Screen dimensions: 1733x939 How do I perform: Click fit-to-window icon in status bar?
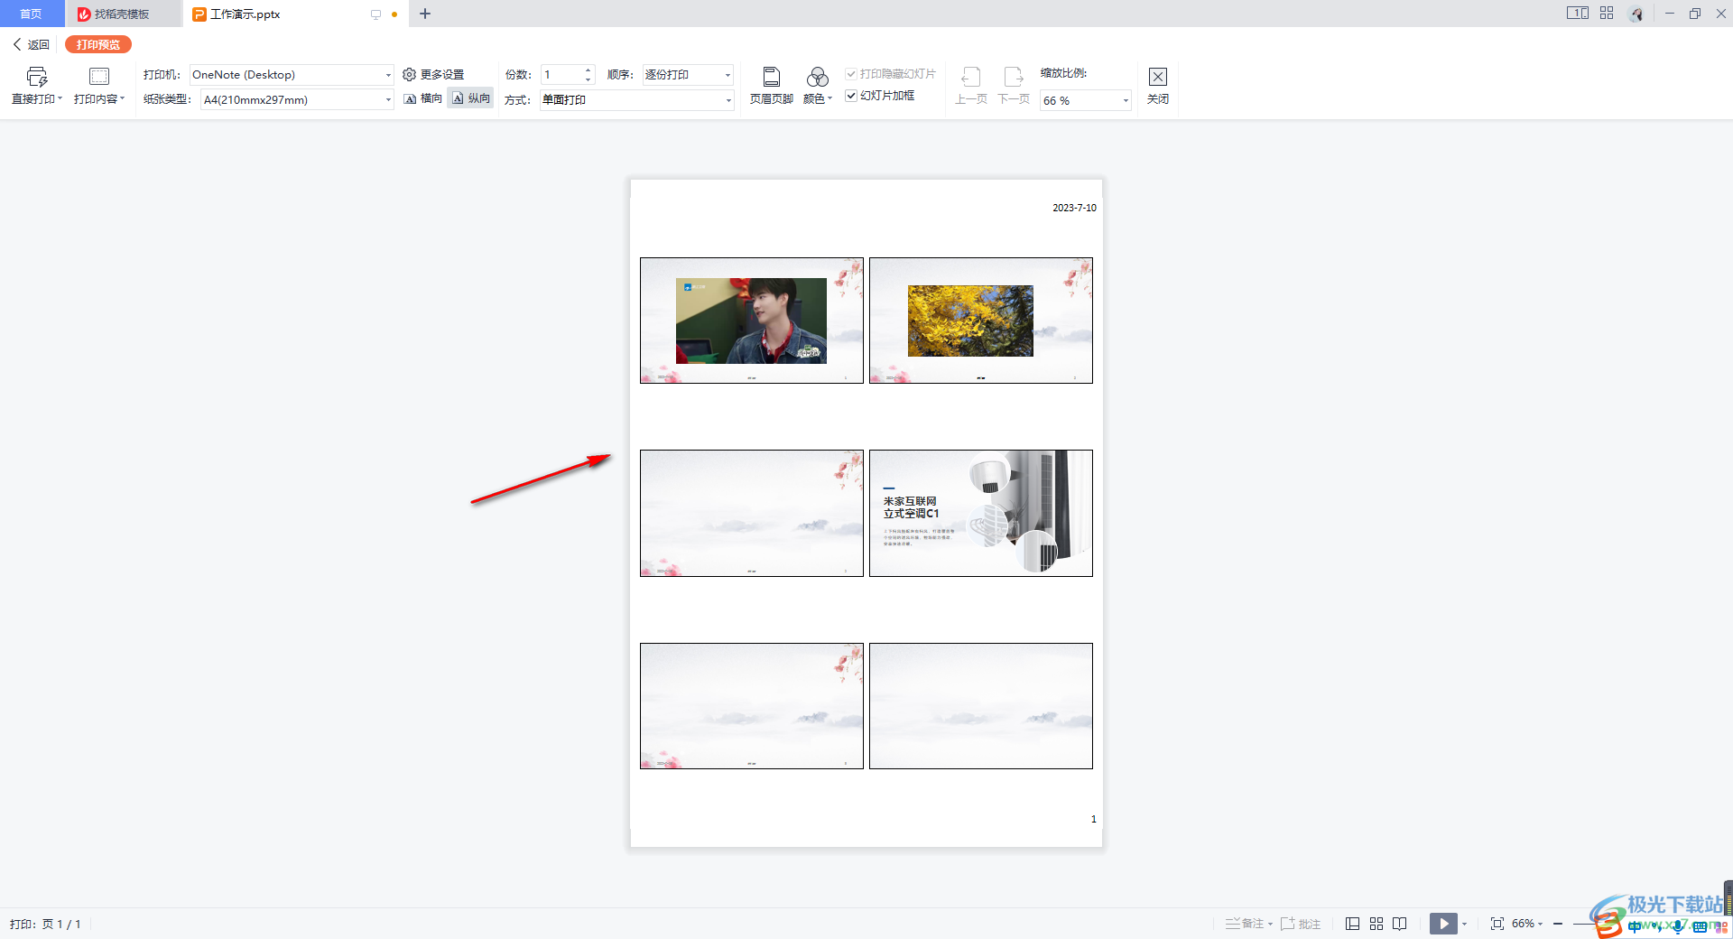[1497, 923]
